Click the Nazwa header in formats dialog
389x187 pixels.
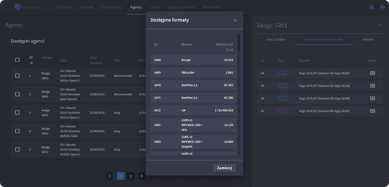tap(186, 45)
